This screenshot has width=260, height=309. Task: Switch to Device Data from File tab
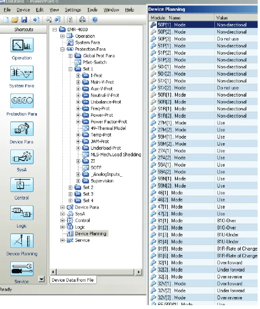(x=73, y=280)
